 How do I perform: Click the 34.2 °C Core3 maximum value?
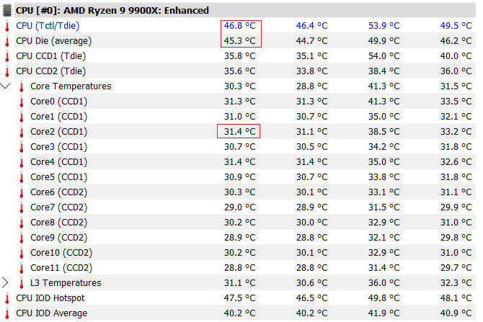[384, 146]
